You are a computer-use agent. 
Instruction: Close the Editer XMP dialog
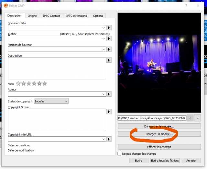[198, 5]
